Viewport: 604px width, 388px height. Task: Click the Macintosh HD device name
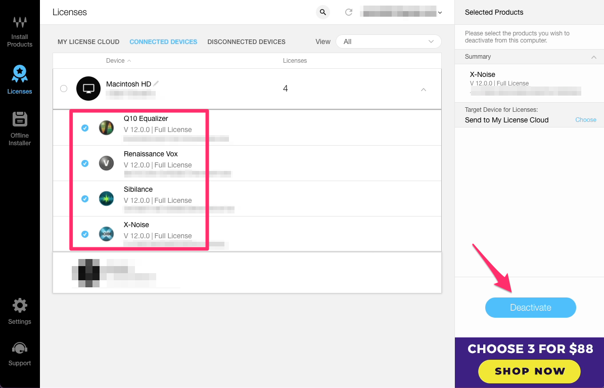pyautogui.click(x=128, y=84)
